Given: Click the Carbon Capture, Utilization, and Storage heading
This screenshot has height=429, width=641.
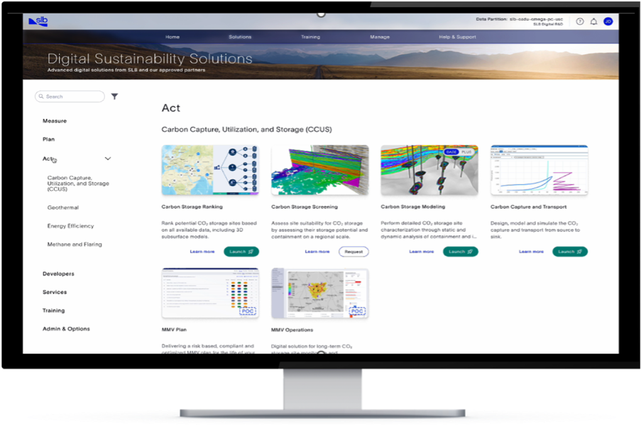Looking at the screenshot, I should coord(246,129).
